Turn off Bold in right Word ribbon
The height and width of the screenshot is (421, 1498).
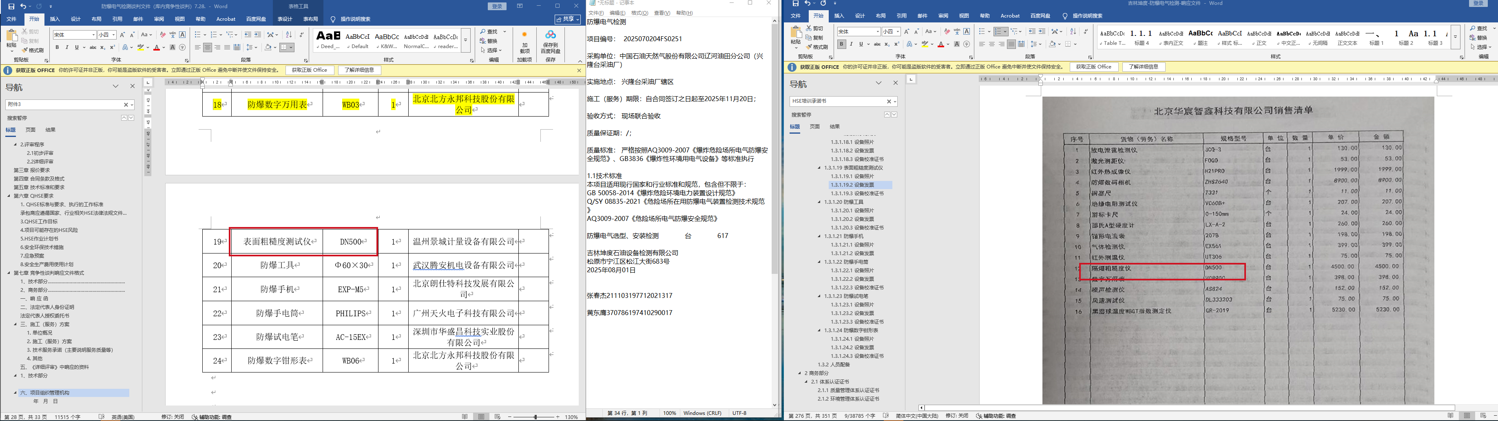[x=841, y=44]
